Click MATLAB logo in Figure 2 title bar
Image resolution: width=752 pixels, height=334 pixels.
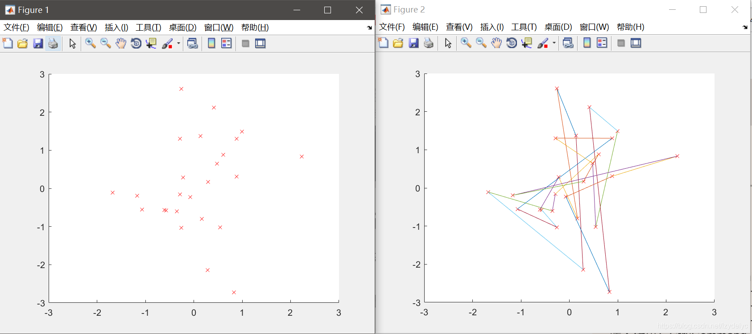[385, 9]
